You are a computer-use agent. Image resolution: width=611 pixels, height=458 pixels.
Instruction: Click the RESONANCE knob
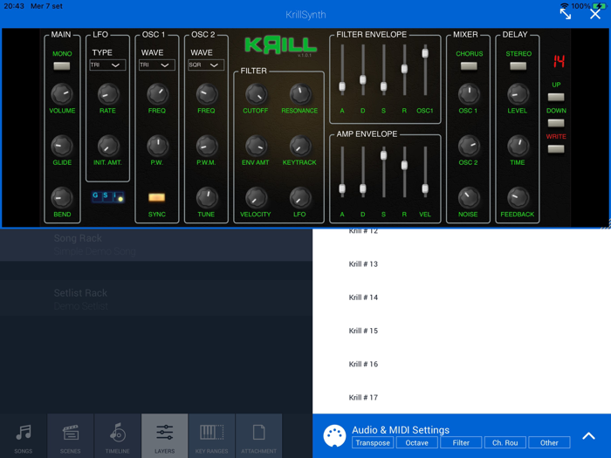tap(300, 94)
